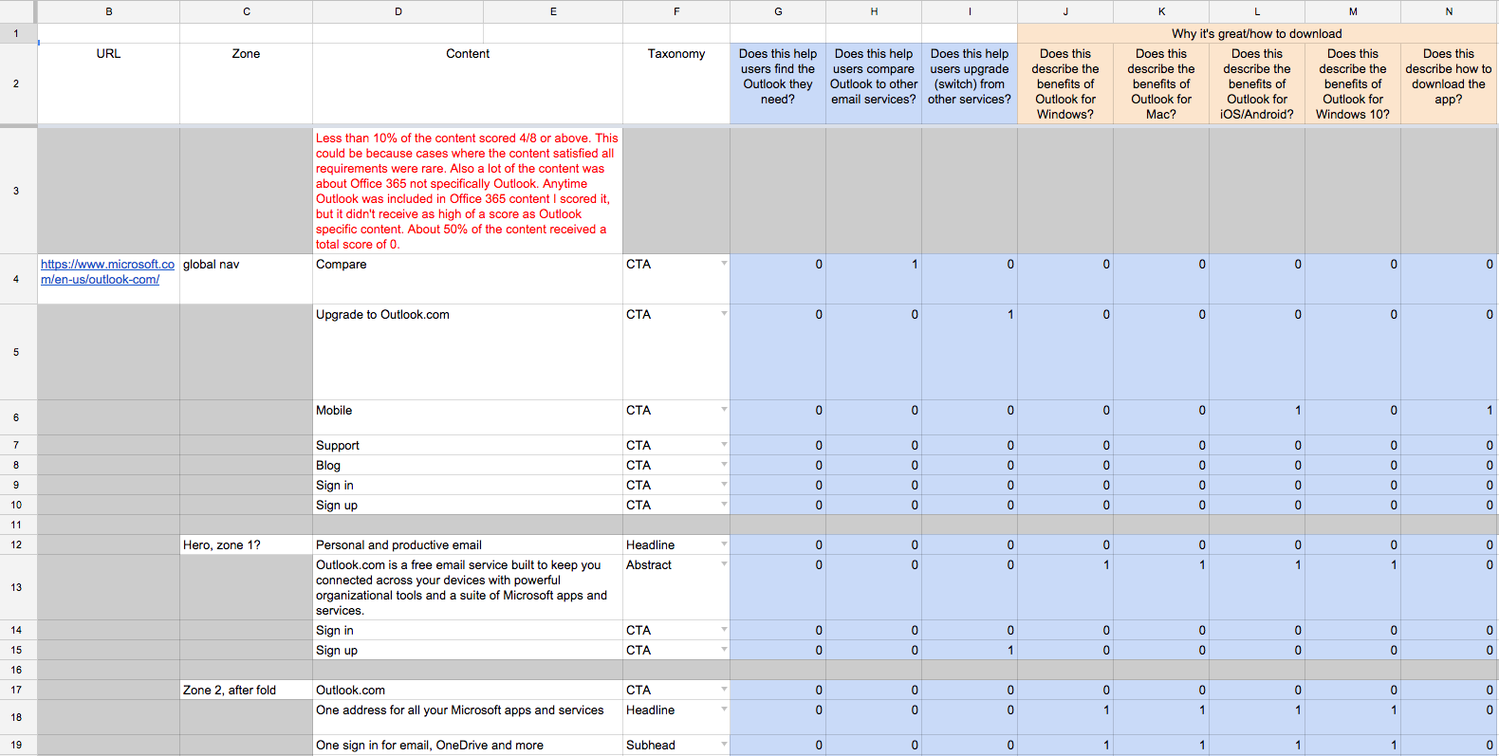Click the red note cell about content scores
This screenshot has width=1499, height=756.
468,191
